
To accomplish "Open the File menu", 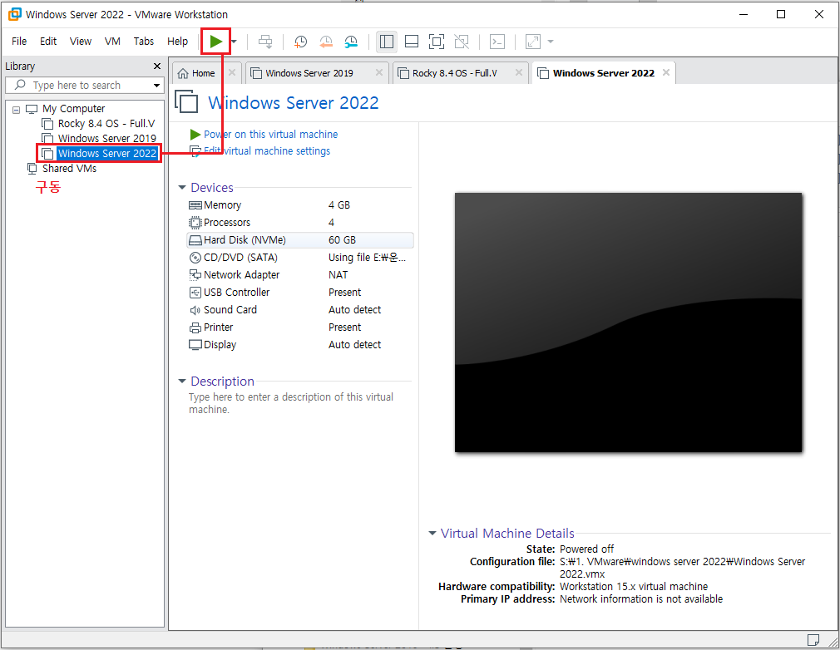I will tap(19, 42).
